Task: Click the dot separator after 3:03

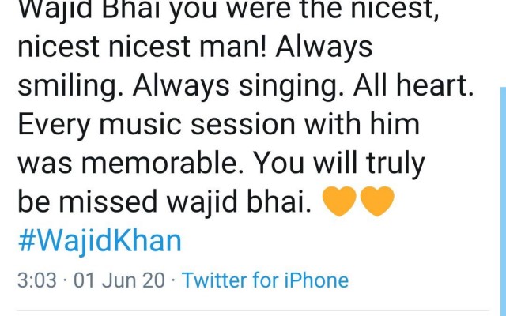Action: point(66,280)
